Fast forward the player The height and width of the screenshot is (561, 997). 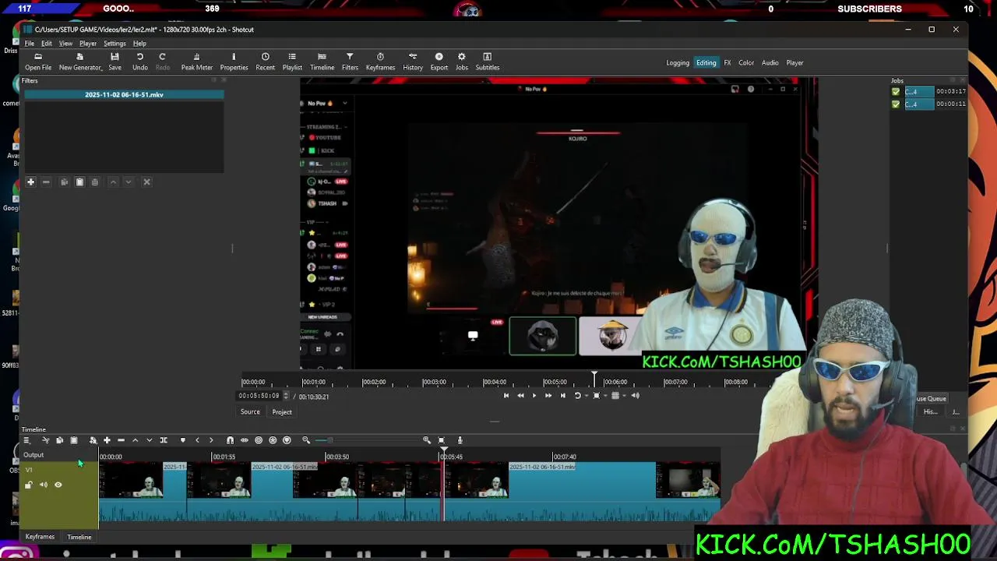coord(548,395)
